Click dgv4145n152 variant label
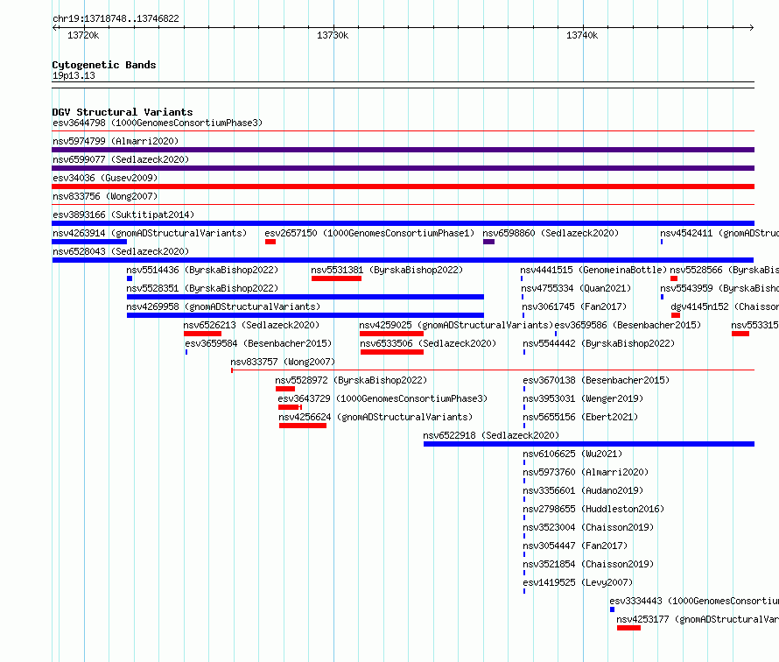Screen dimensions: 779x662 (x=725, y=306)
